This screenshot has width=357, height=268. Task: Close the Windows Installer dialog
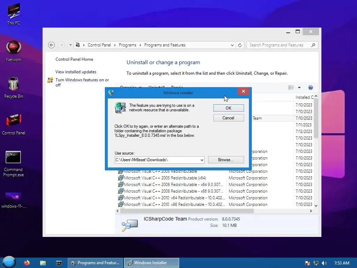coord(243,91)
